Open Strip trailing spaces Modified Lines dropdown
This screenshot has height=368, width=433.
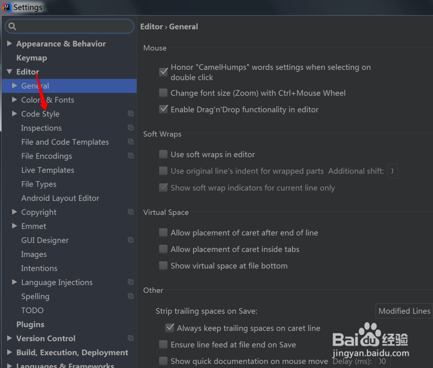point(404,311)
